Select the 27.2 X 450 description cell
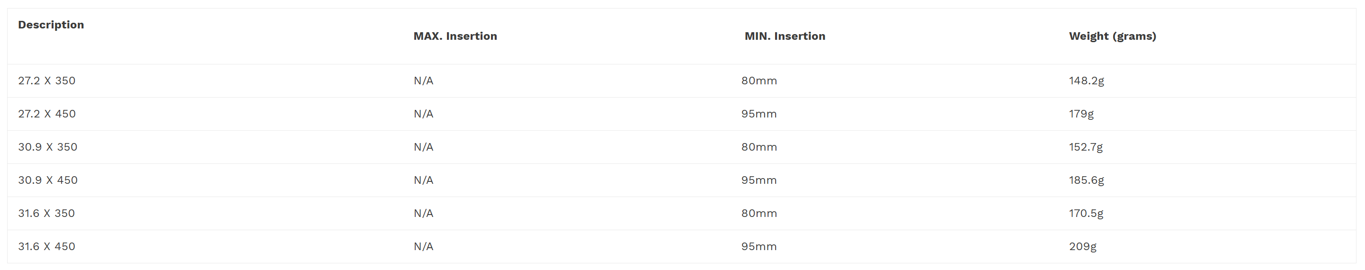 (x=46, y=114)
